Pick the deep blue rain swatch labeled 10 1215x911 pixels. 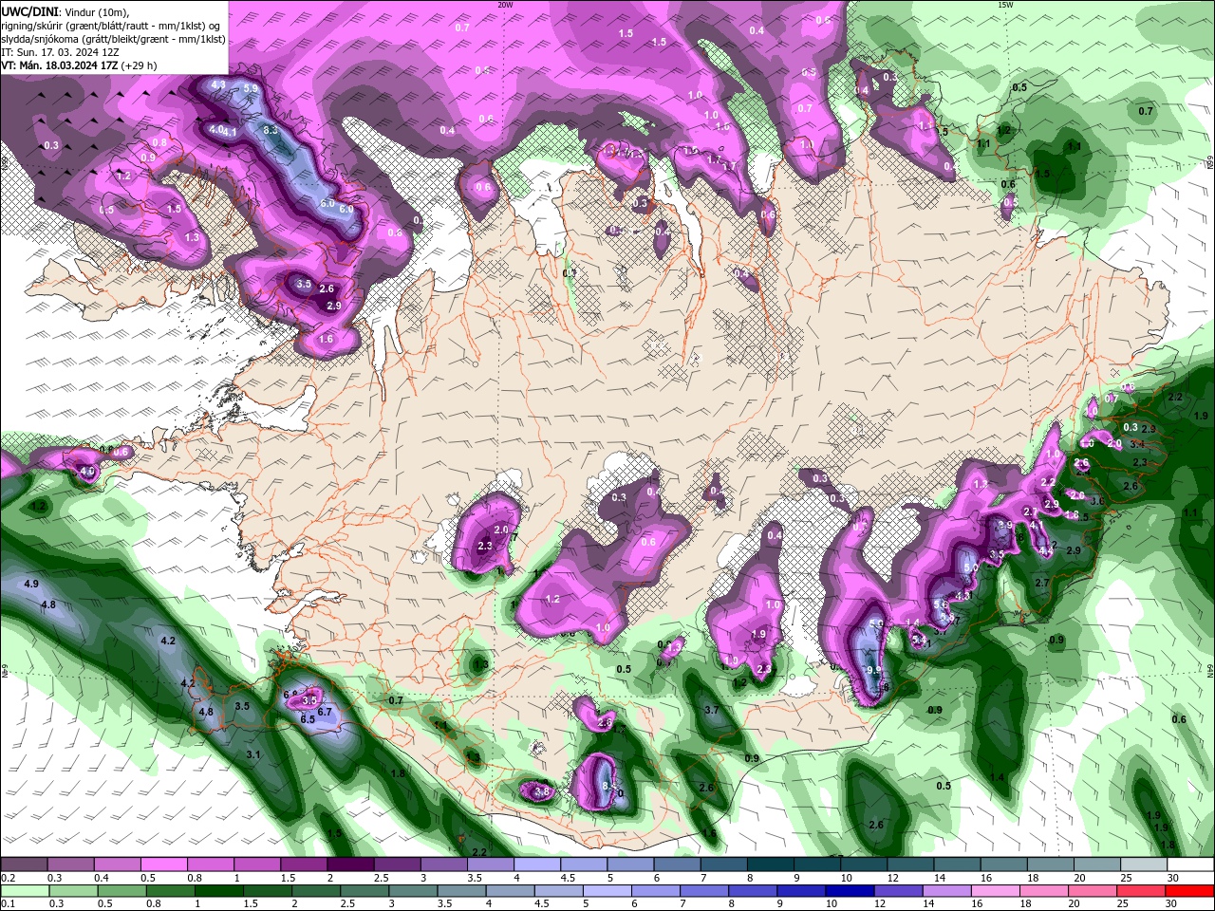[x=850, y=891]
